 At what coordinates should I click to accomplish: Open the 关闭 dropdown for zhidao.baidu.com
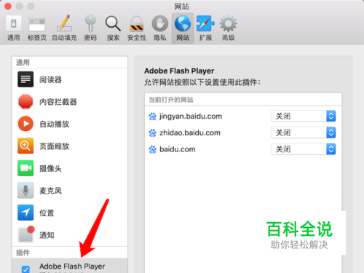[303, 132]
